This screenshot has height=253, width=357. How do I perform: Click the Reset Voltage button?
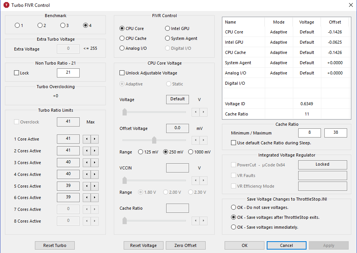pyautogui.click(x=143, y=245)
